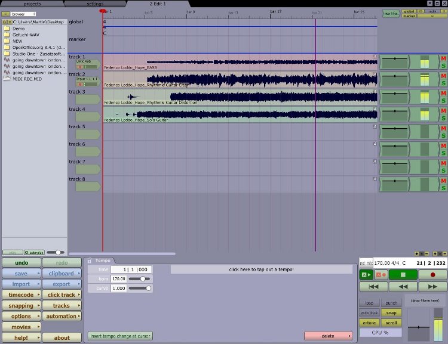The image size is (448, 344).
Task: Click the automation record button in transport
Action: click(381, 275)
